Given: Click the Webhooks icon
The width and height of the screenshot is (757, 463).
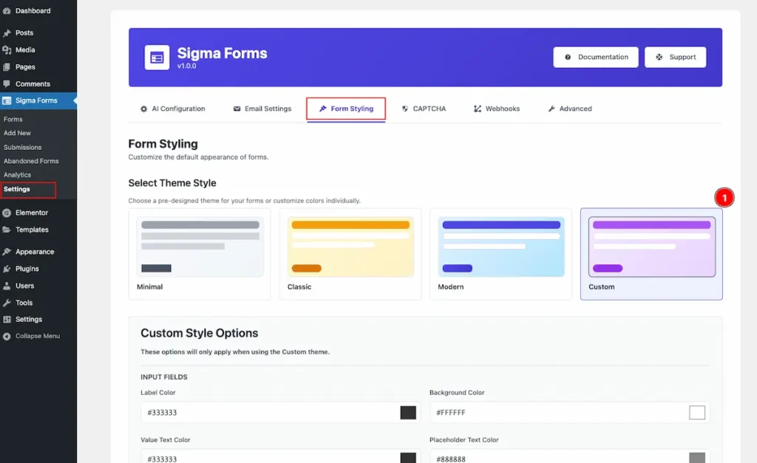Looking at the screenshot, I should (478, 109).
